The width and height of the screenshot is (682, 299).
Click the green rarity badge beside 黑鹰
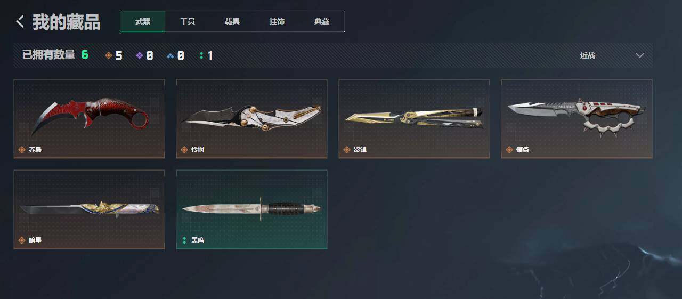tap(184, 240)
